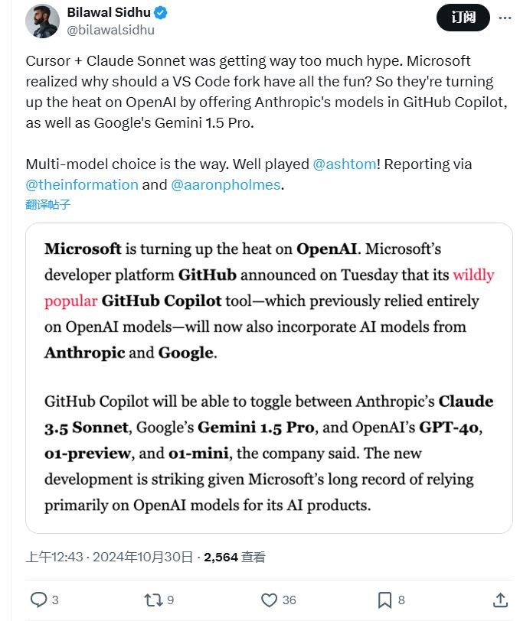Click the reply count number 3
Screen dimensions: 520x621
click(x=55, y=600)
